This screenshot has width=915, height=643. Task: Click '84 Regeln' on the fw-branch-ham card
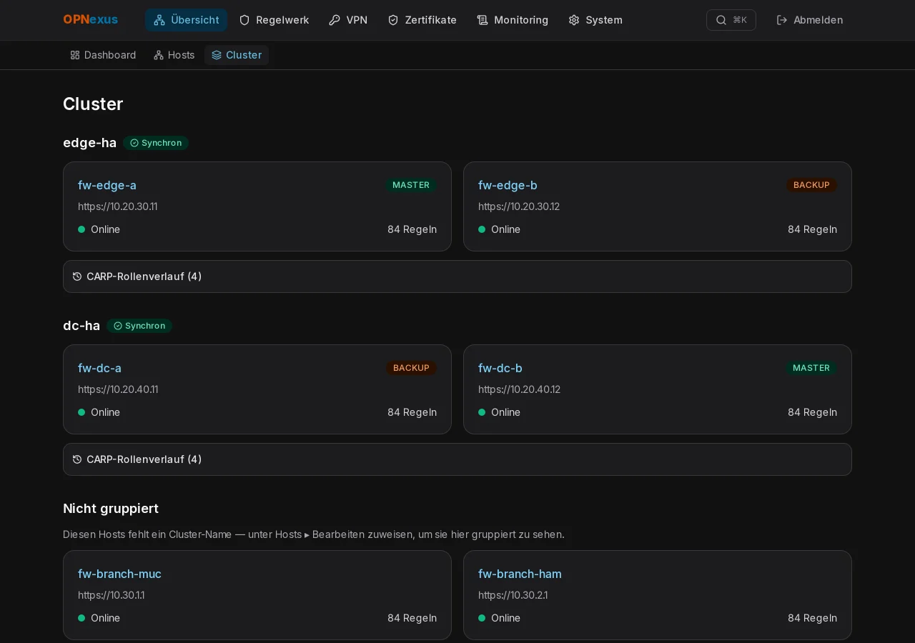point(812,618)
